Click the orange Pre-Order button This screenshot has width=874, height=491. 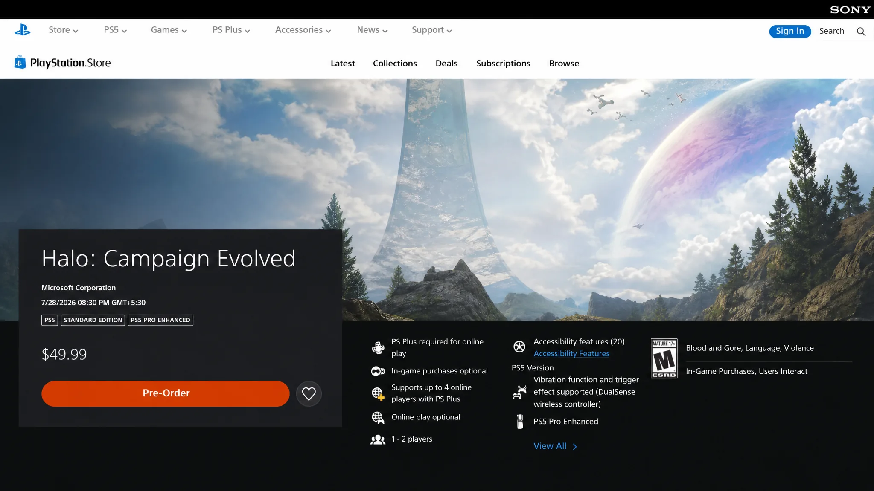pos(166,393)
